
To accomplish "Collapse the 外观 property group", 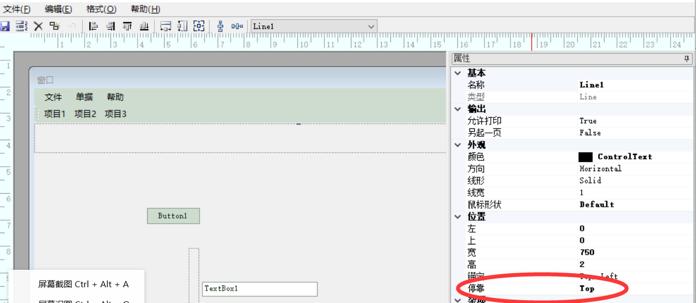I will [x=458, y=145].
